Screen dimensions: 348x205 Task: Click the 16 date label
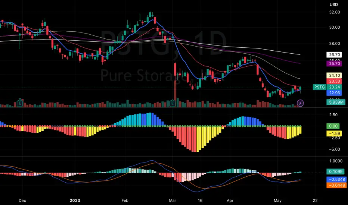click(x=200, y=201)
